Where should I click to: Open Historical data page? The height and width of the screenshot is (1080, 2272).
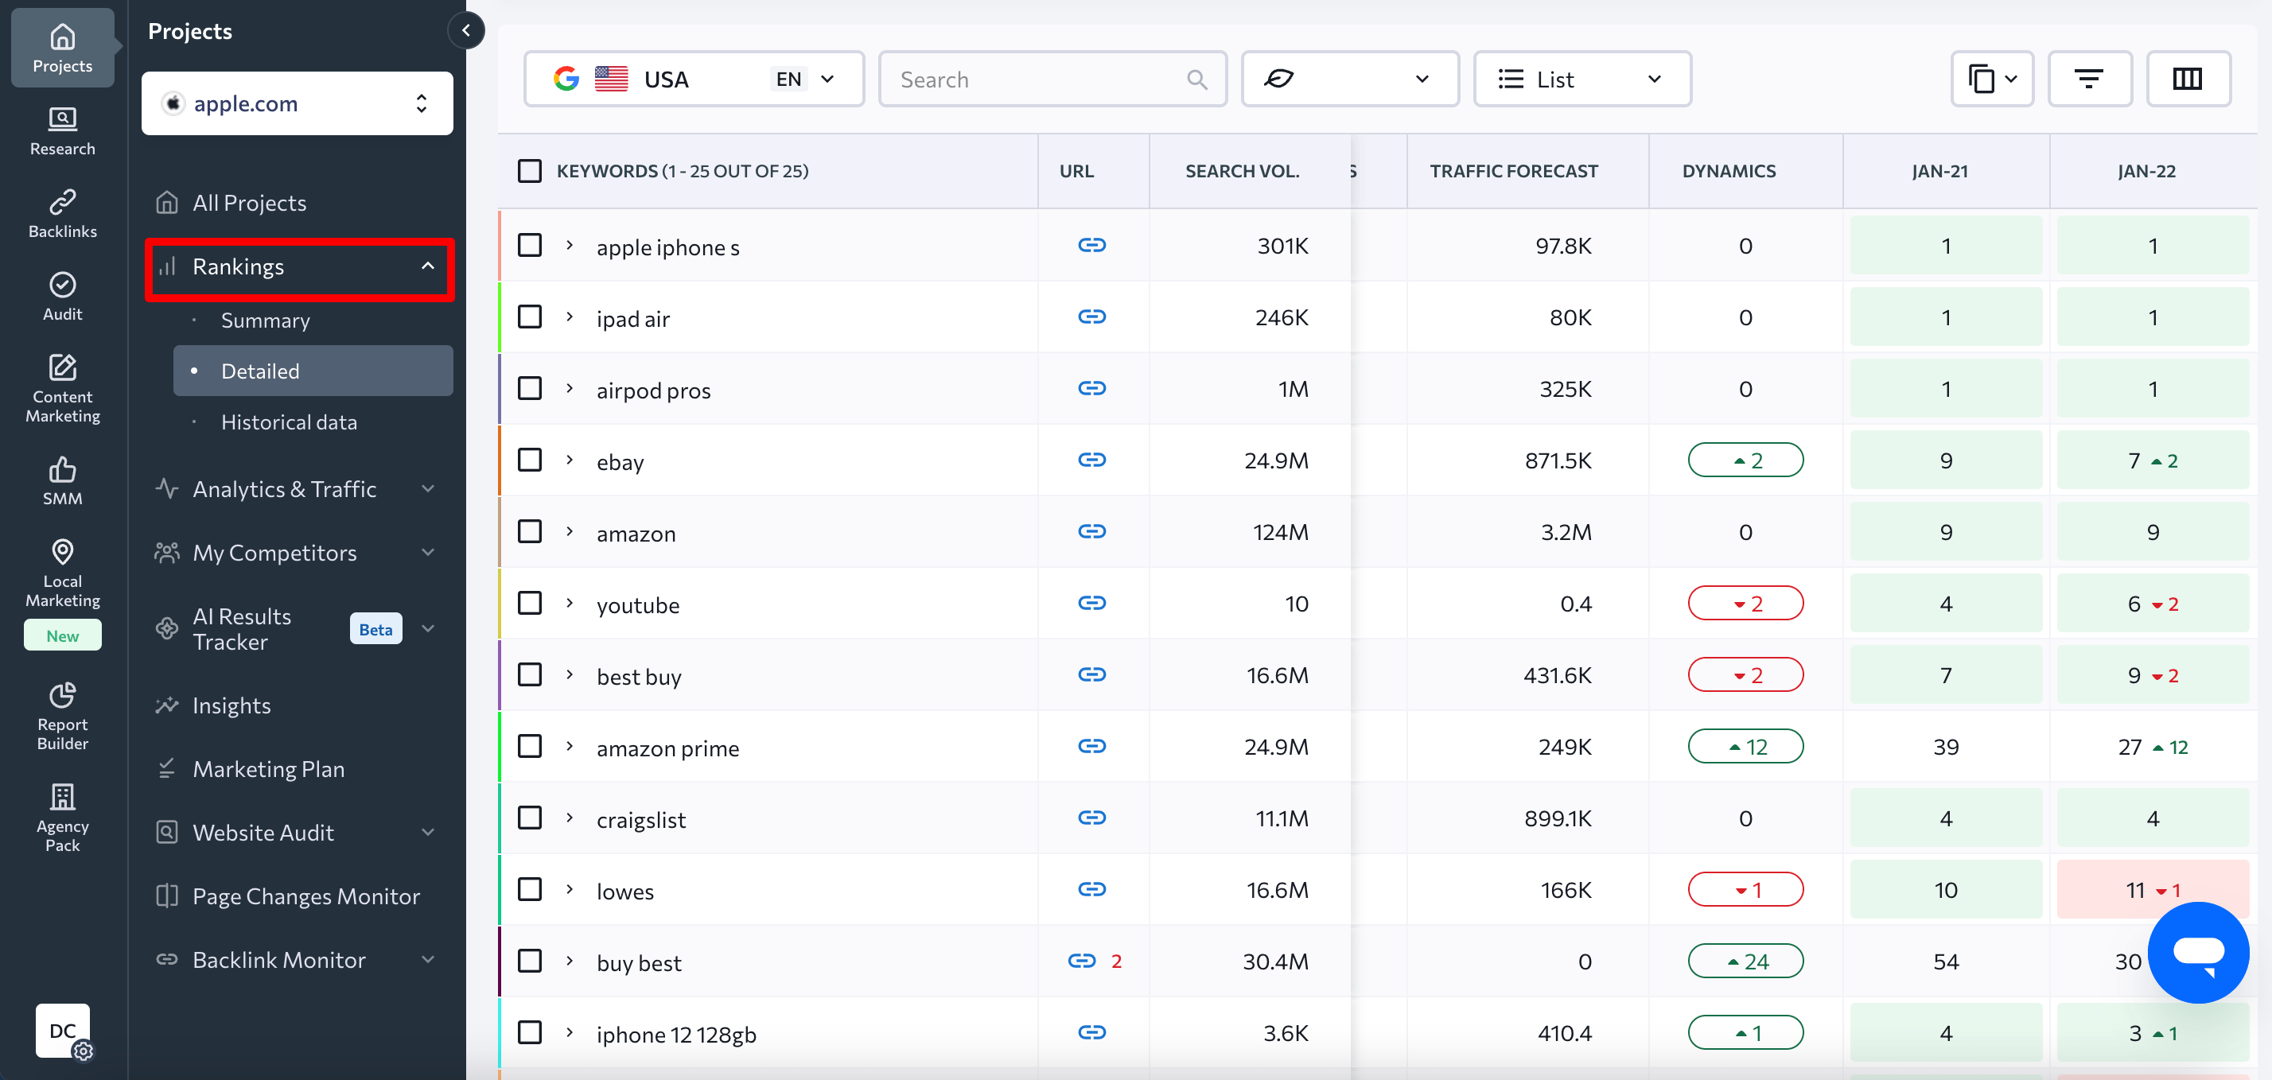click(x=290, y=422)
